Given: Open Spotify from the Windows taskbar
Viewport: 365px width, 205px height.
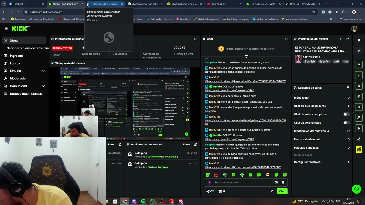Looking at the screenshot, I should coord(143,202).
